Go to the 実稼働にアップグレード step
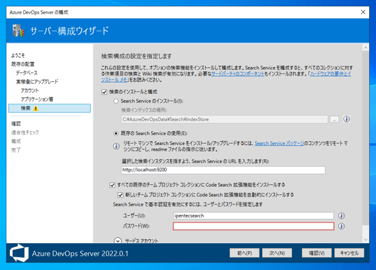 click(37, 82)
